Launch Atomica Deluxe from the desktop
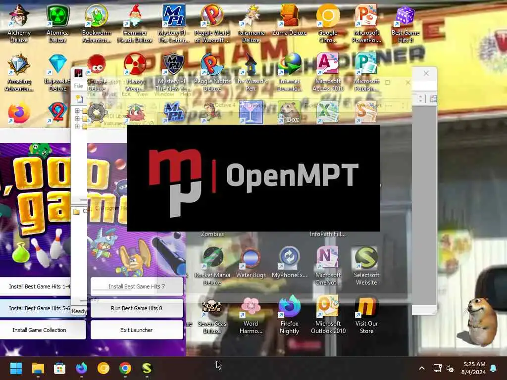This screenshot has width=507, height=380. click(57, 23)
